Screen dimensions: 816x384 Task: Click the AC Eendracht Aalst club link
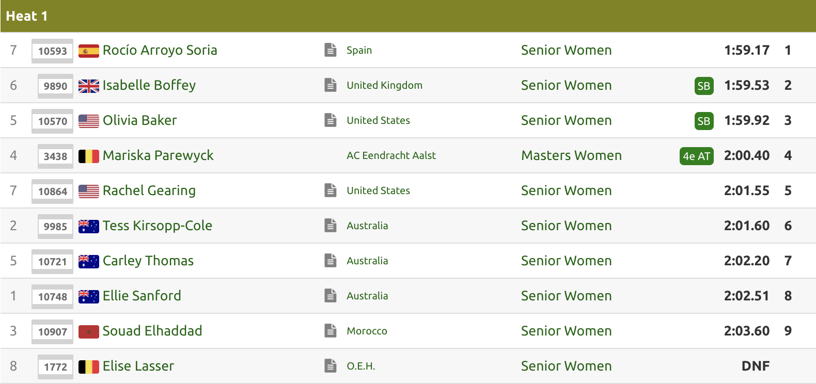[x=391, y=155]
